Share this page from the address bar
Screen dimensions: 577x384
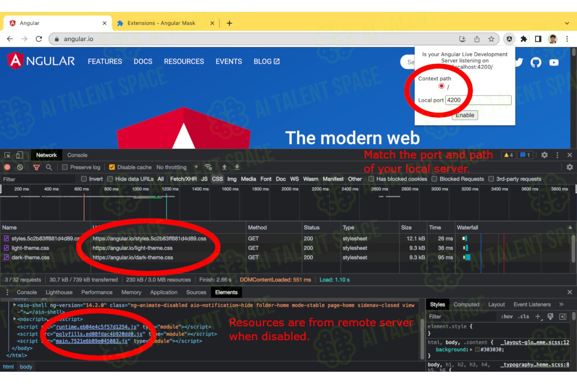click(x=477, y=39)
